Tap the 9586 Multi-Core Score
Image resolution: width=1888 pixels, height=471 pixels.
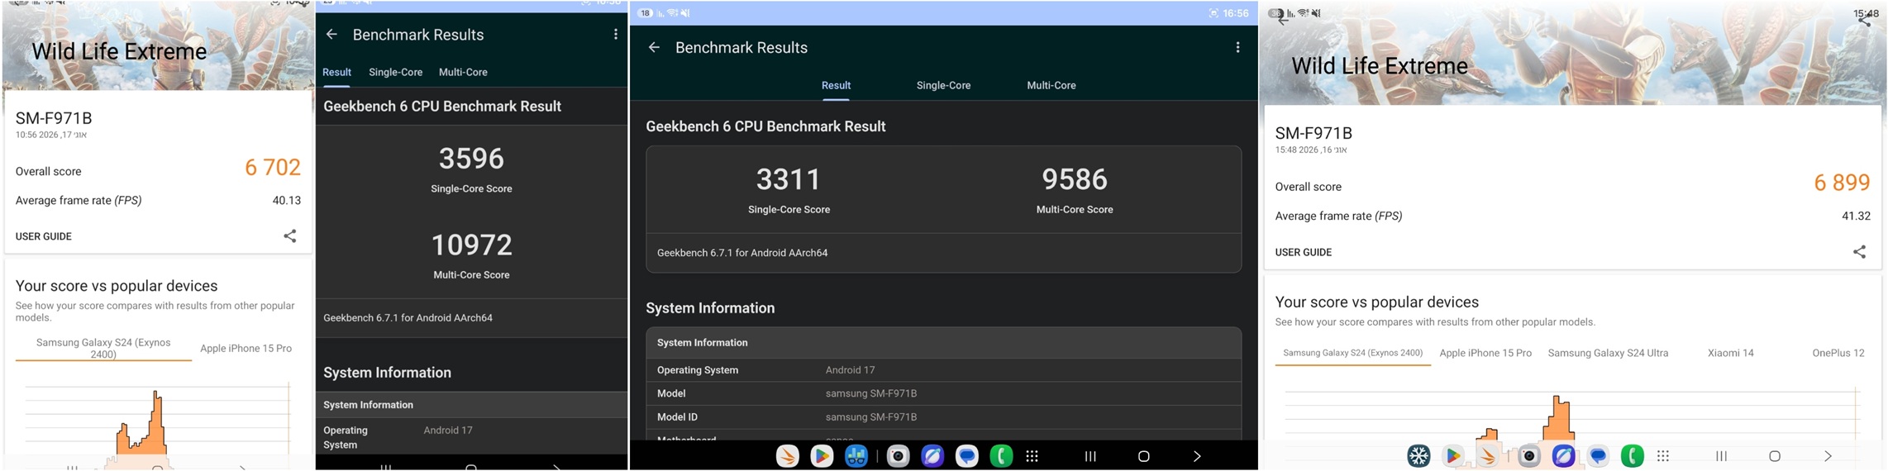1075,179
